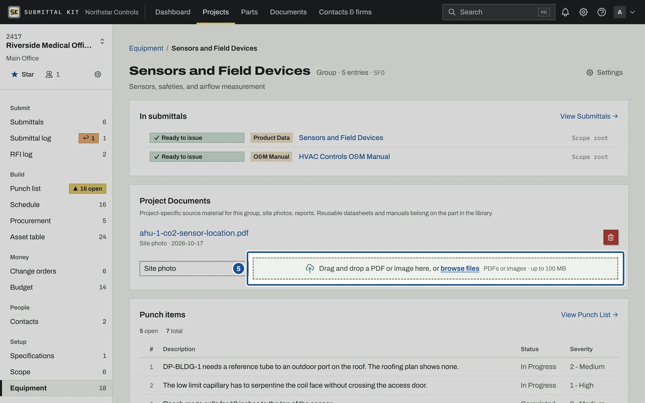Open Contacts in sidebar

[x=56, y=322]
